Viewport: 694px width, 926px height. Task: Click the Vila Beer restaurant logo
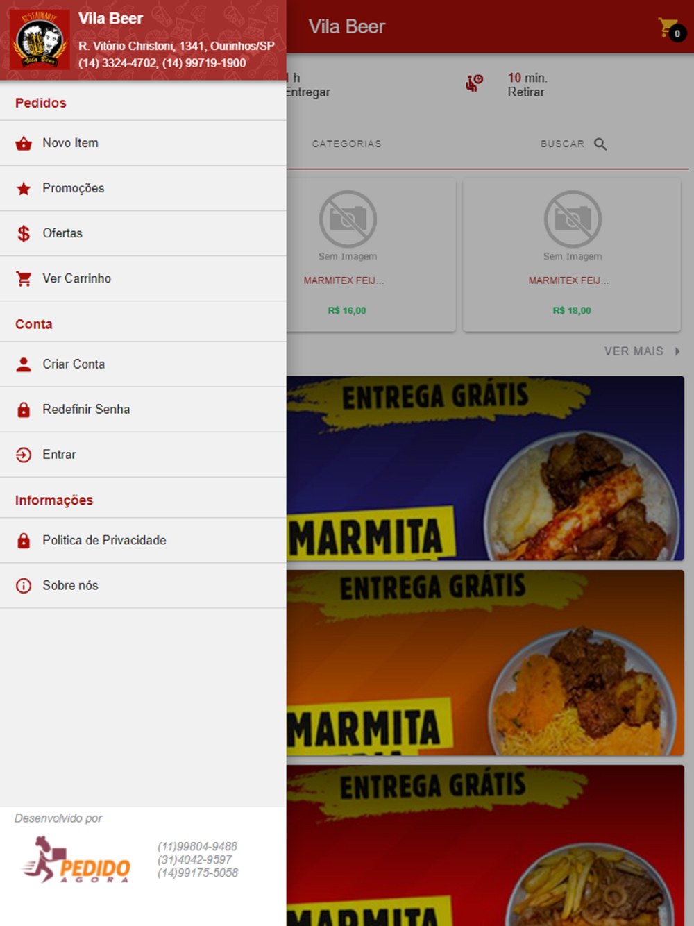click(40, 40)
